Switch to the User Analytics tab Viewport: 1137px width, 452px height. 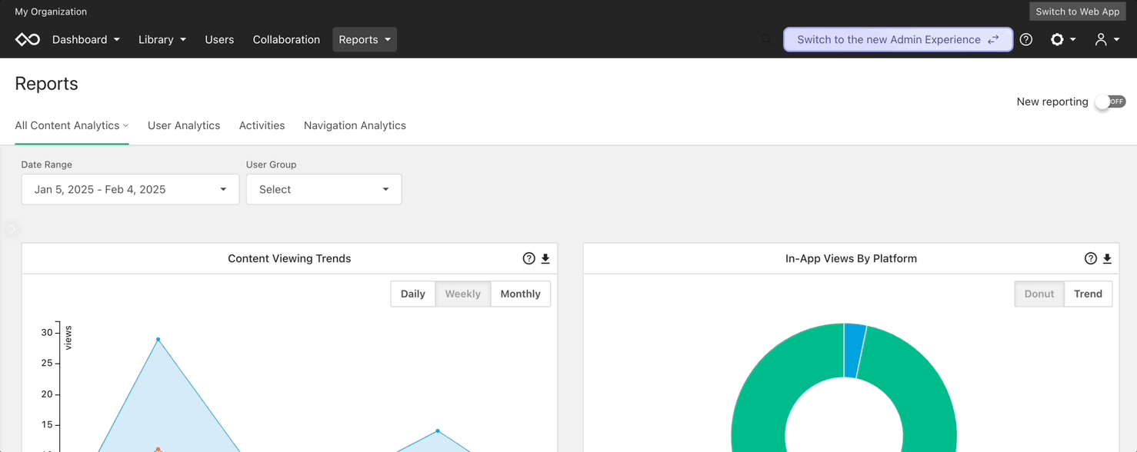click(184, 125)
